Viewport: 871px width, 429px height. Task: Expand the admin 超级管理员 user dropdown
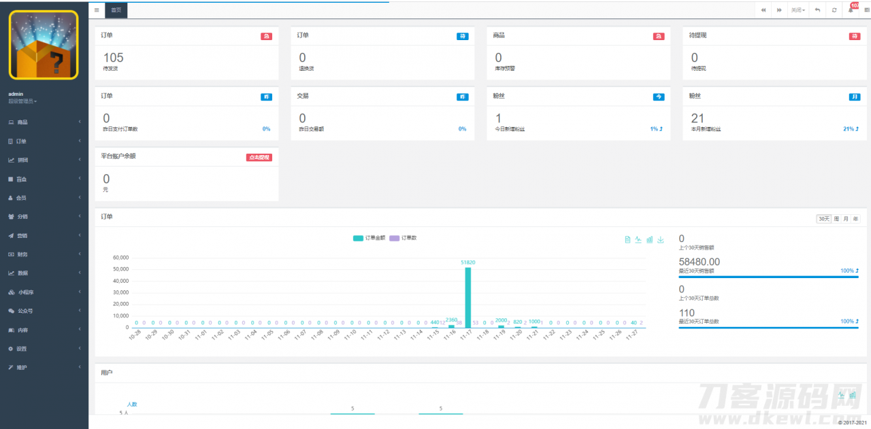click(x=22, y=101)
